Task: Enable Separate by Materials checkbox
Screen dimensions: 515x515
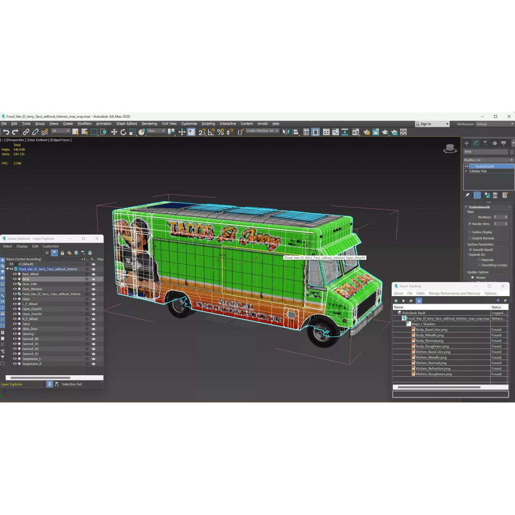Action: tap(479, 260)
